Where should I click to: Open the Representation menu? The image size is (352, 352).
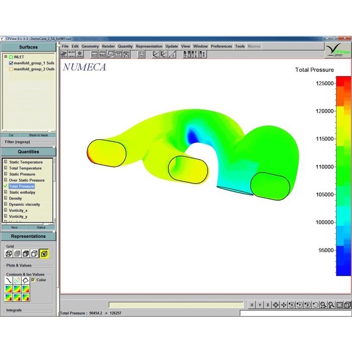pos(149,46)
